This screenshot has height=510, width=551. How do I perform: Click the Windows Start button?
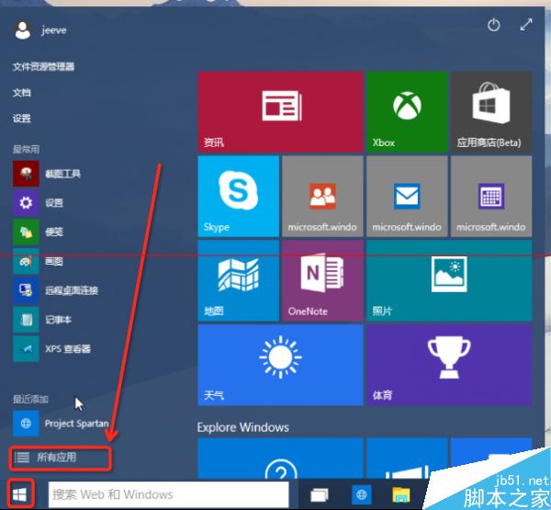click(x=20, y=494)
